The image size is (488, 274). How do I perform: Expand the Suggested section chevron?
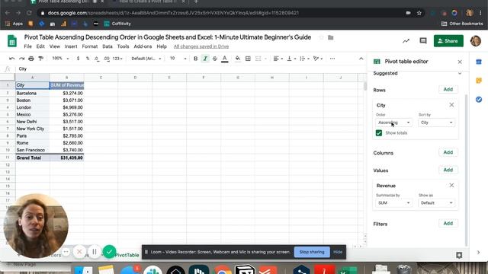click(460, 73)
